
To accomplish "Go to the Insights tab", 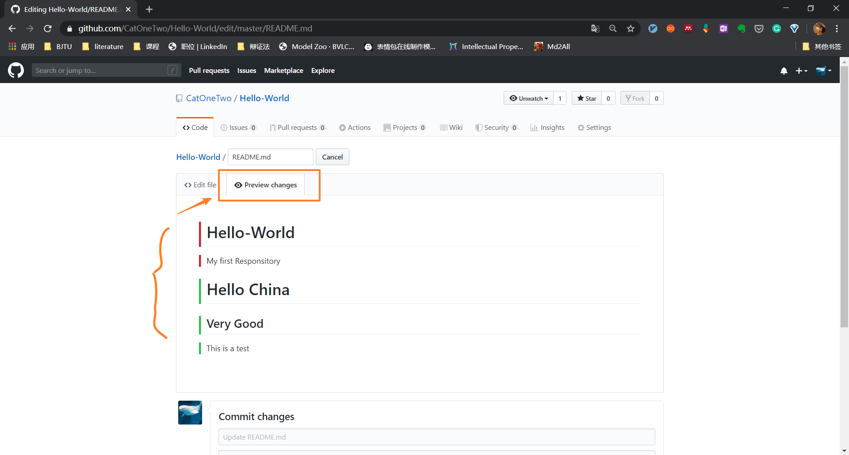I will pos(547,127).
